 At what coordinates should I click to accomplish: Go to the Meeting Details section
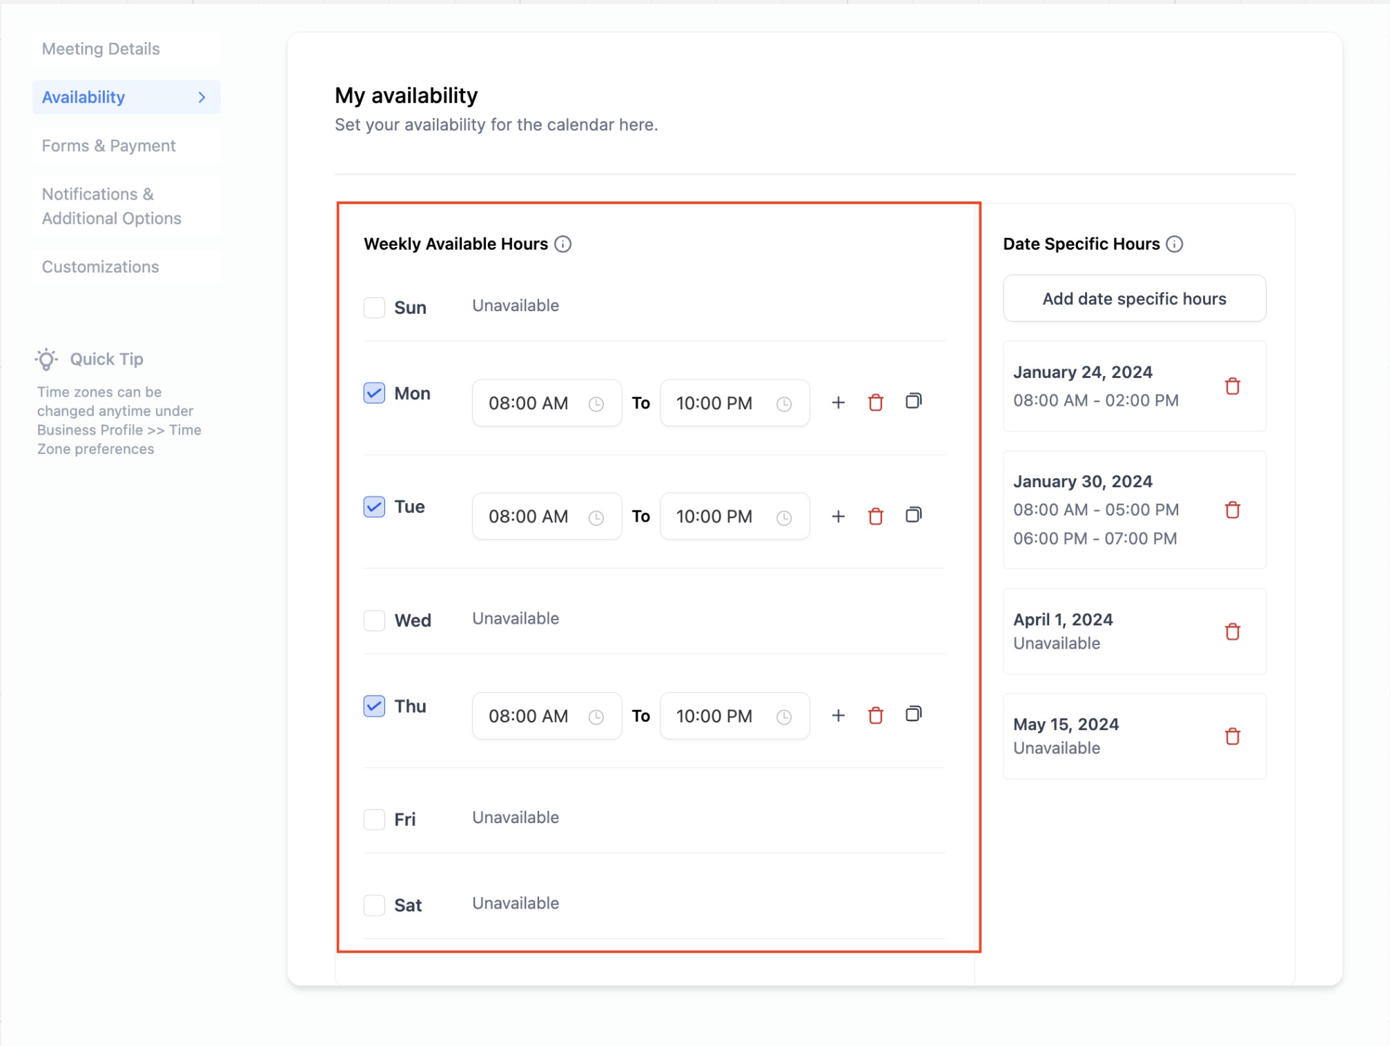click(101, 49)
